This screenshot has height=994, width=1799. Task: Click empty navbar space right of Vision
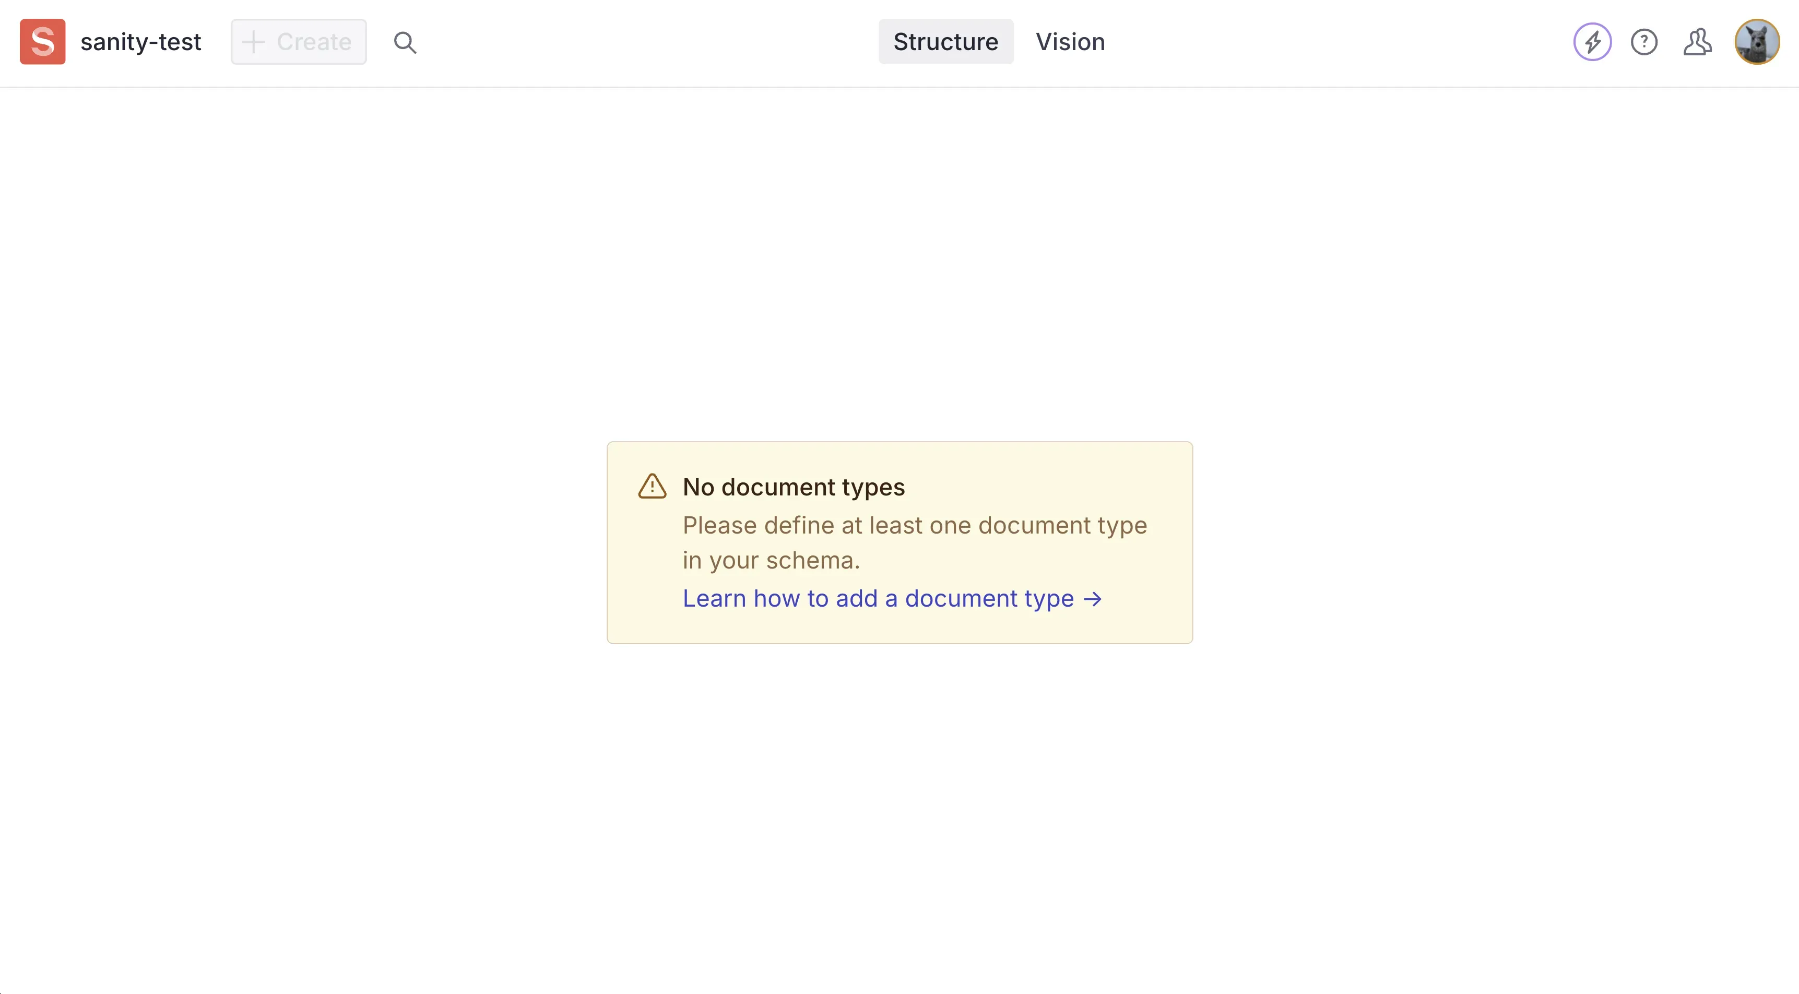click(x=1327, y=42)
